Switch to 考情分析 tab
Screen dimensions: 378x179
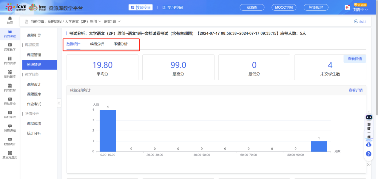tap(121, 44)
